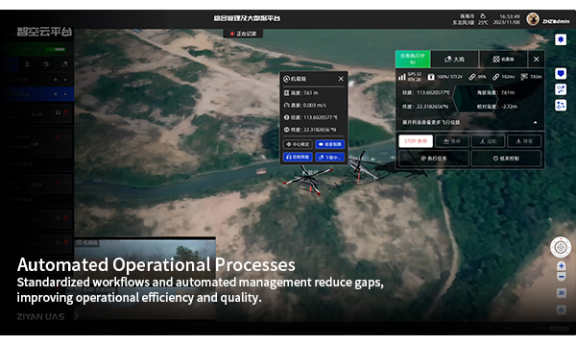The width and height of the screenshot is (576, 346).
Task: Zoom in the map with the plus button
Action: (x=561, y=266)
